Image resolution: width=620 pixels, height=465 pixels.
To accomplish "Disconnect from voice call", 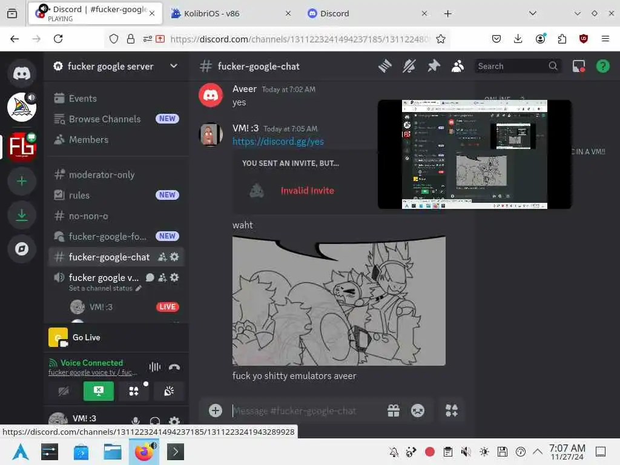I will point(174,367).
